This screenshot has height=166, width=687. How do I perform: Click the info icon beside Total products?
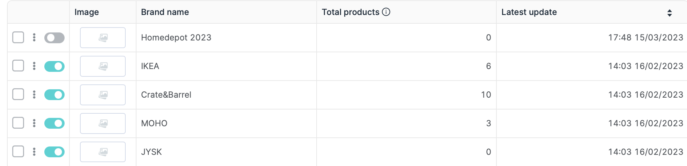(x=386, y=12)
